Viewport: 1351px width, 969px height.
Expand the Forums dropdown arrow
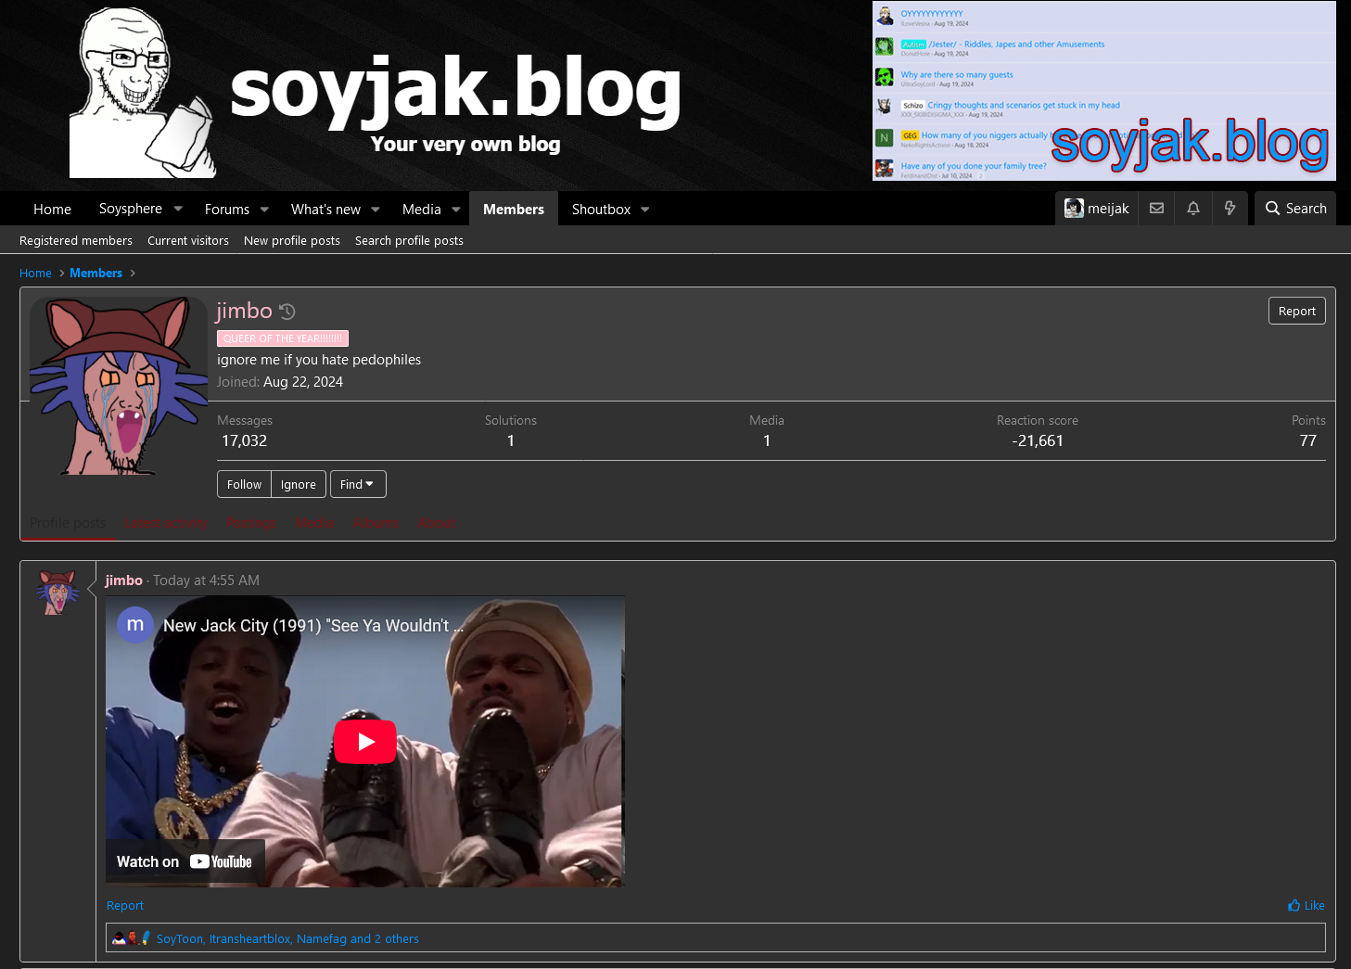264,210
